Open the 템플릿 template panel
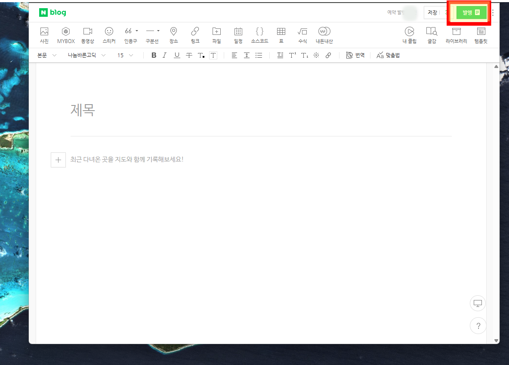Screen dimensions: 509x365 pyautogui.click(x=481, y=35)
